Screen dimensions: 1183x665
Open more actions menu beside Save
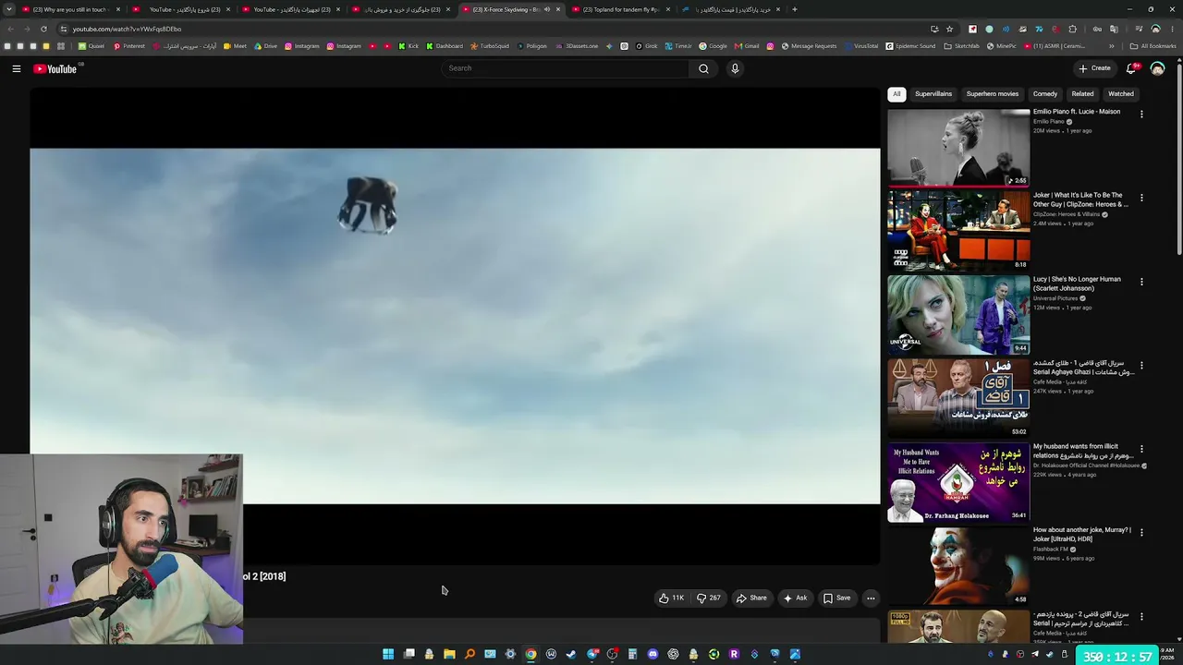pyautogui.click(x=871, y=598)
